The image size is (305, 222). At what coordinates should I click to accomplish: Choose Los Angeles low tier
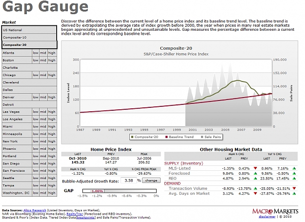[x=36, y=119]
